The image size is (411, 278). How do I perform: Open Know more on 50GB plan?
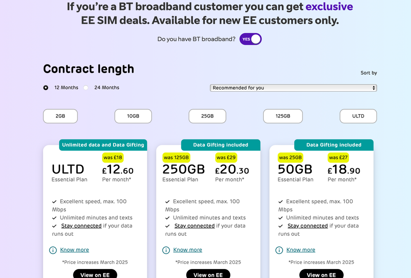(x=301, y=250)
